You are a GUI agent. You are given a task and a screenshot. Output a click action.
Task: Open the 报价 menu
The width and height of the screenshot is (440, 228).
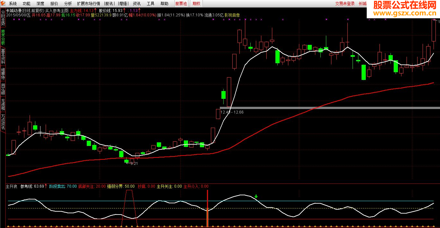pyautogui.click(x=54, y=4)
